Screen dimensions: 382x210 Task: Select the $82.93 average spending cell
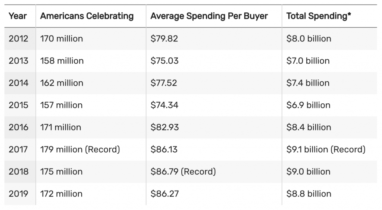[x=165, y=127]
